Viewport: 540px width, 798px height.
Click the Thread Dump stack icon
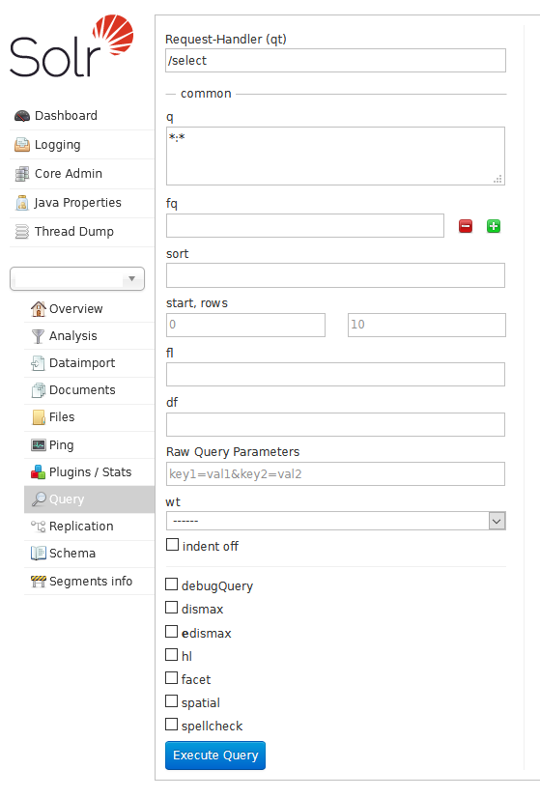[22, 232]
